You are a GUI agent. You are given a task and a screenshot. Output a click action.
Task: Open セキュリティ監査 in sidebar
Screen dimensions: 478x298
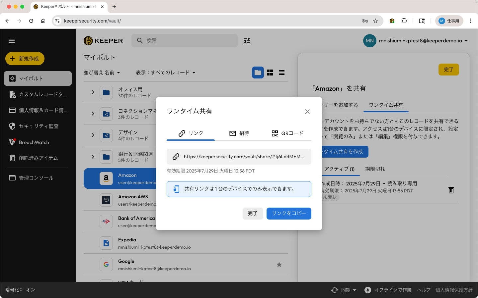click(x=39, y=126)
